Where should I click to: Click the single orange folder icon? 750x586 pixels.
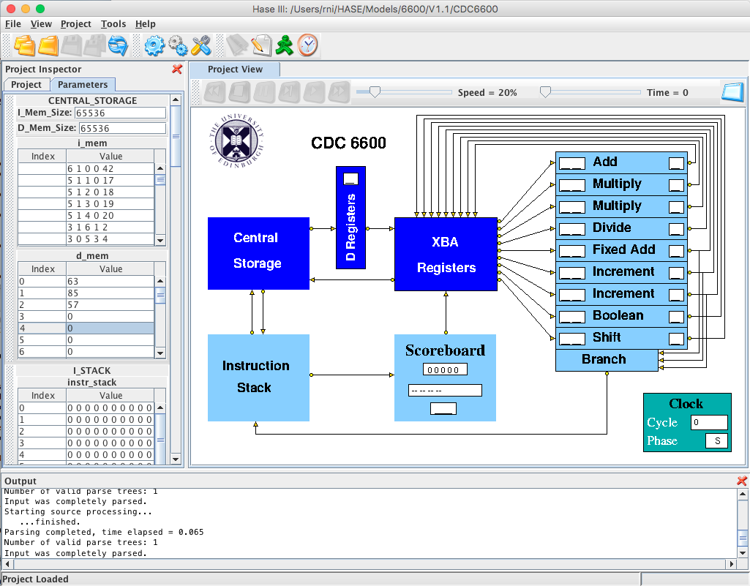click(48, 46)
